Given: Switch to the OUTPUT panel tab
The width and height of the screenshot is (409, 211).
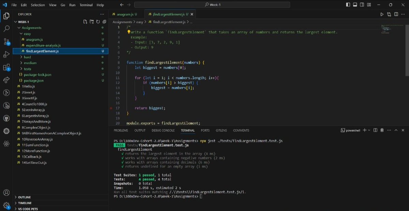Looking at the screenshot, I should [x=140, y=130].
